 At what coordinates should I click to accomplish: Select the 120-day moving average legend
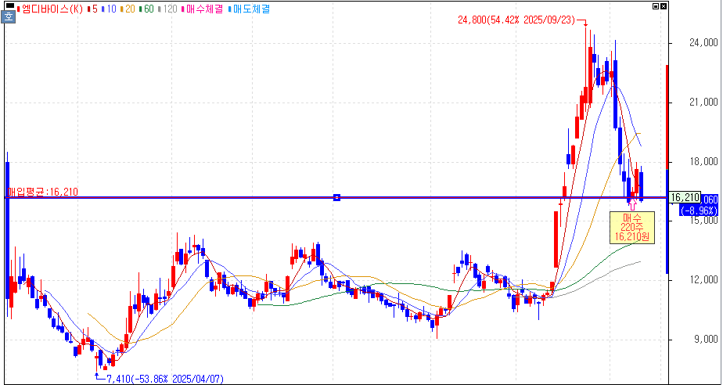[167, 9]
